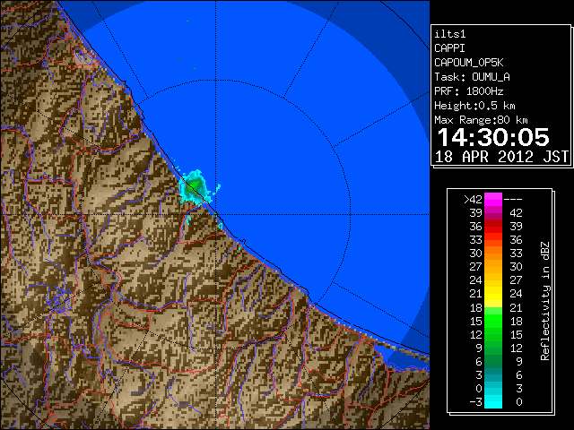Click the '-3' legend label
The width and height of the screenshot is (574, 430).
475,402
